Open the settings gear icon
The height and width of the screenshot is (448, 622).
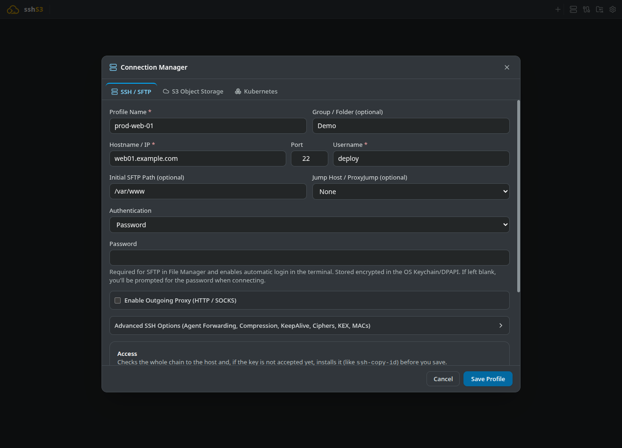[x=613, y=9]
